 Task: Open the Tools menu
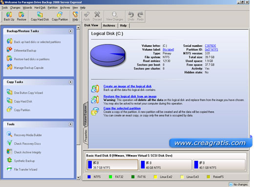(4, 8)
